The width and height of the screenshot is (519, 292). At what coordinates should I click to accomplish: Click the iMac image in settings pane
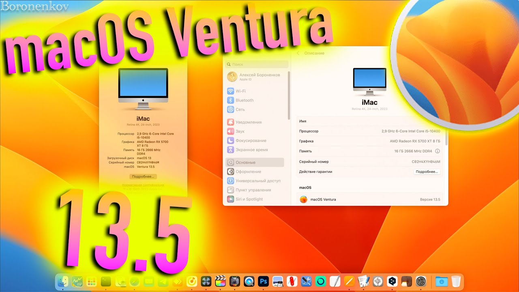point(369,82)
